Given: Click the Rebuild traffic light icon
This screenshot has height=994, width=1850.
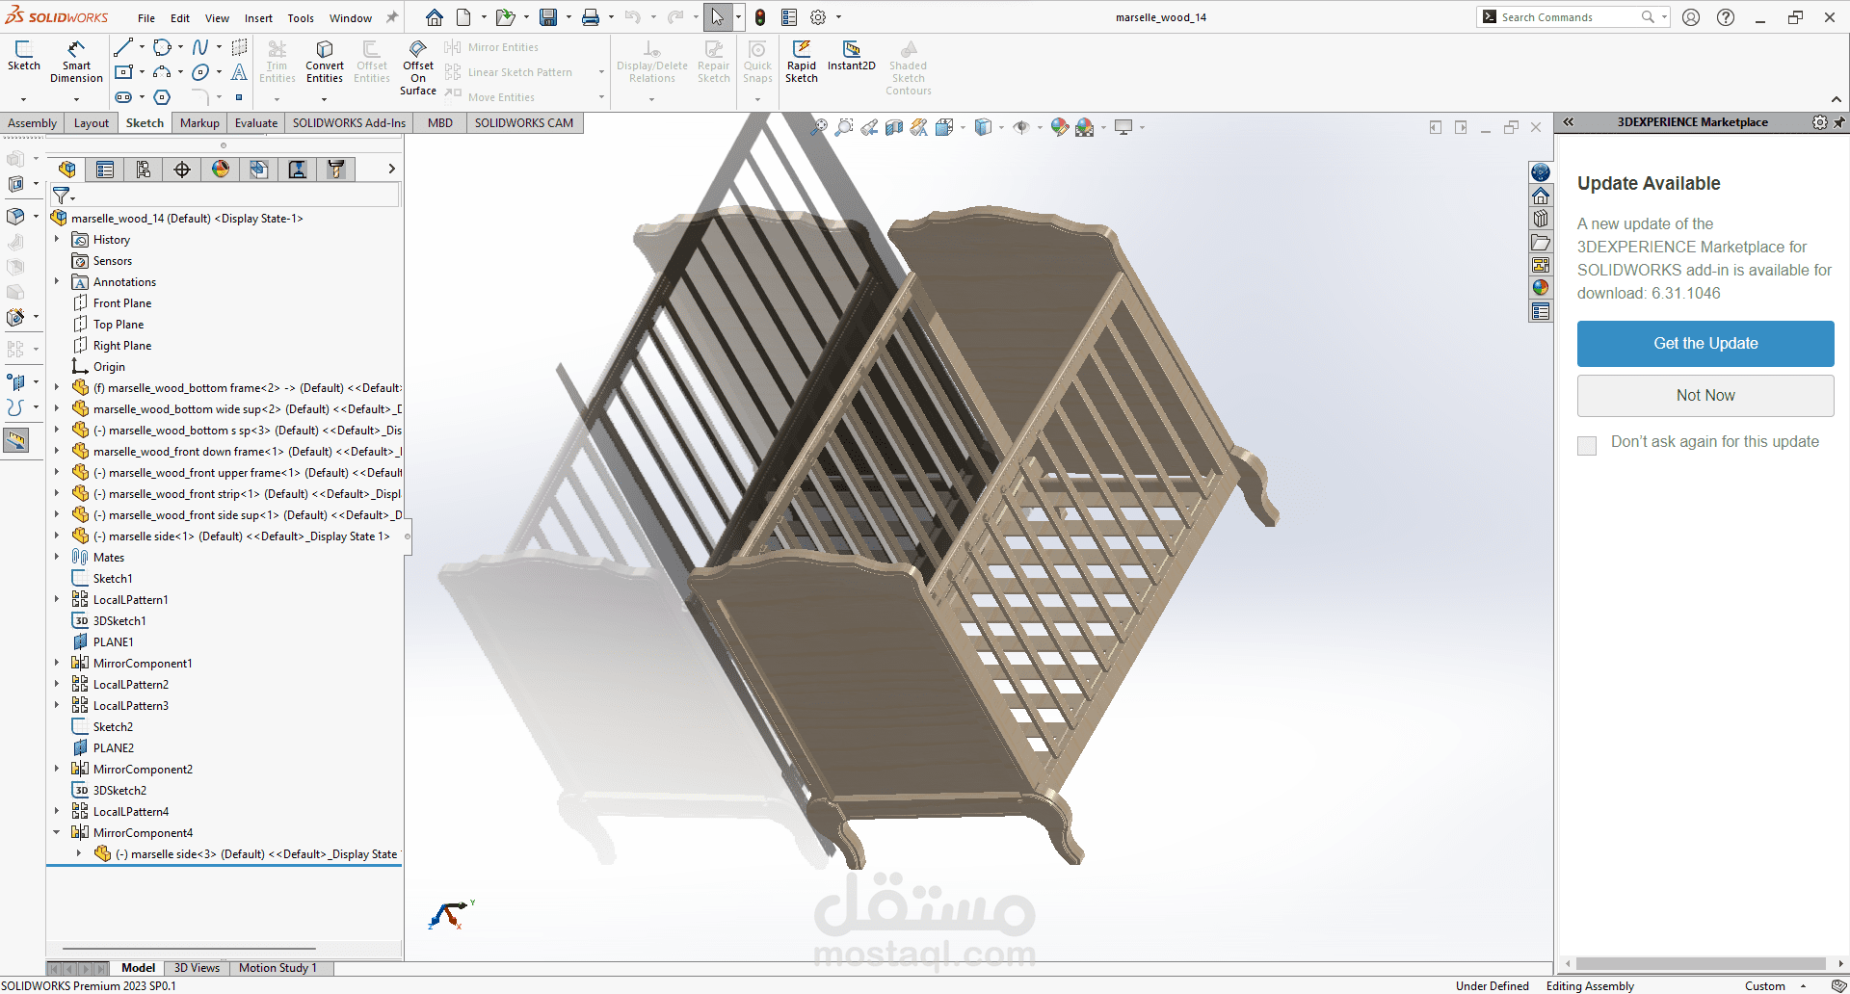Looking at the screenshot, I should pos(760,17).
